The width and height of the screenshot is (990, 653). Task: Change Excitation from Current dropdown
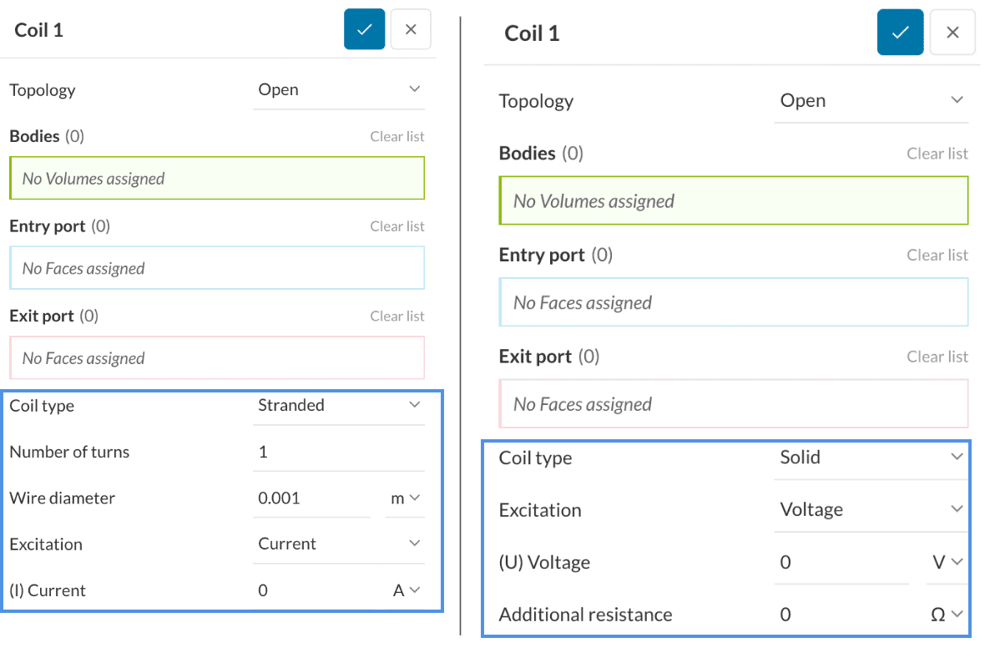[x=339, y=544]
